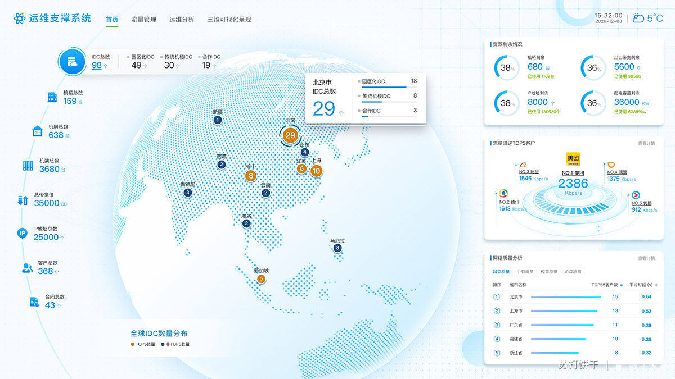Select the 新疆 map marker
This screenshot has height=379, width=675.
point(218,120)
